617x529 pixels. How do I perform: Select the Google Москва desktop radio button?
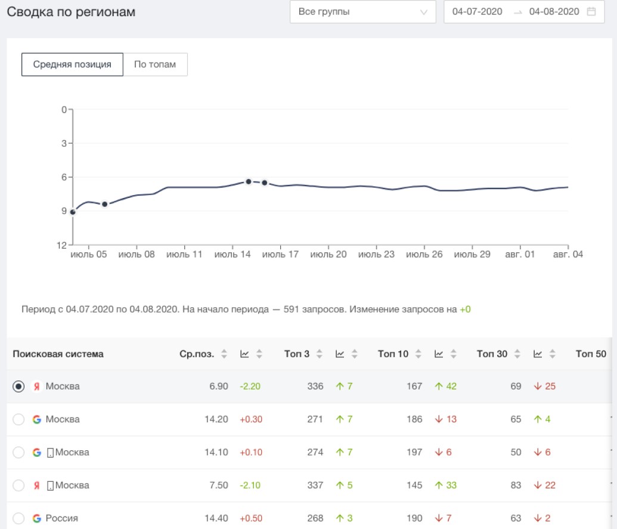click(x=19, y=419)
